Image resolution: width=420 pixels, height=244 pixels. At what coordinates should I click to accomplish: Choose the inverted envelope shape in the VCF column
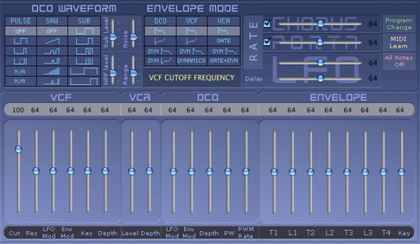[192, 41]
